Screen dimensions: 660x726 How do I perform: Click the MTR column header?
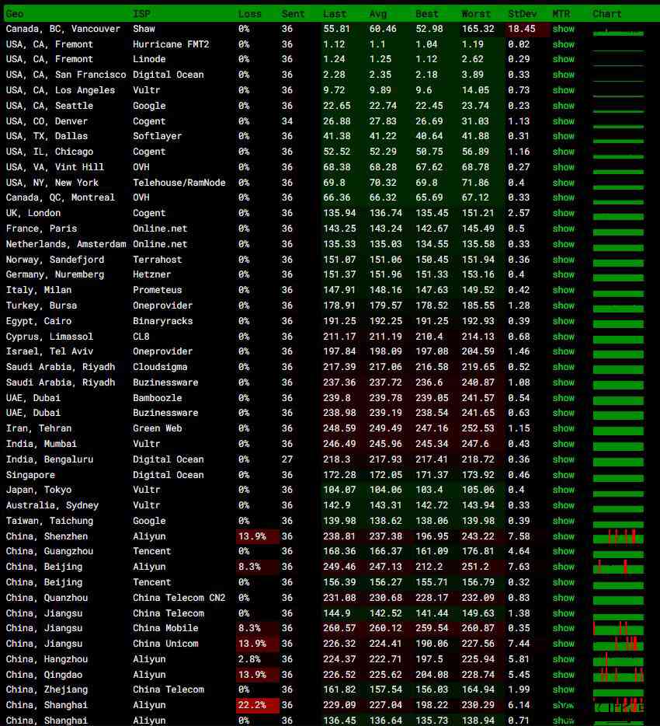click(x=561, y=14)
